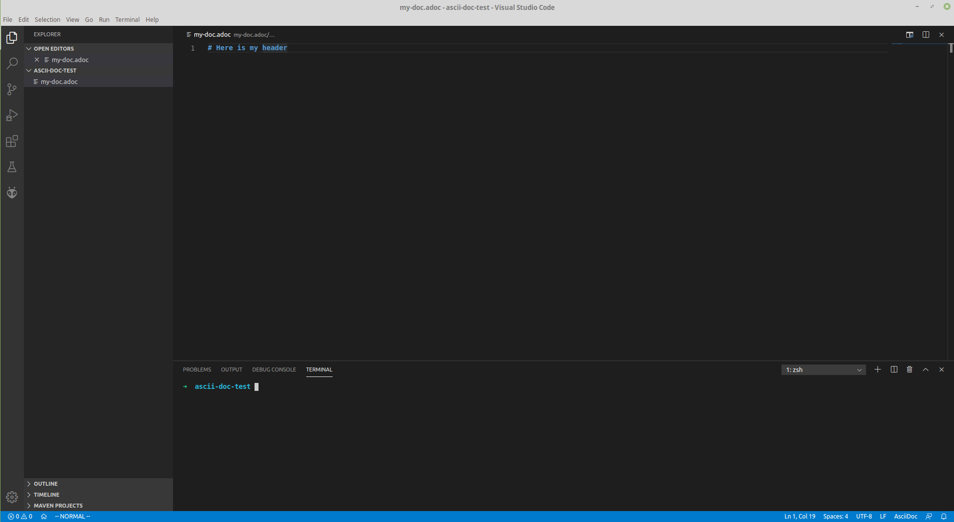This screenshot has width=954, height=522.
Task: Click line number 1 in gutter
Action: coord(193,48)
